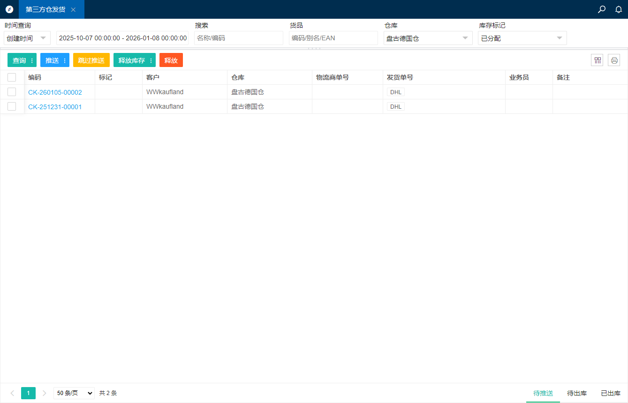Toggle the select-all header checkbox
Image resolution: width=628 pixels, height=403 pixels.
pyautogui.click(x=12, y=77)
